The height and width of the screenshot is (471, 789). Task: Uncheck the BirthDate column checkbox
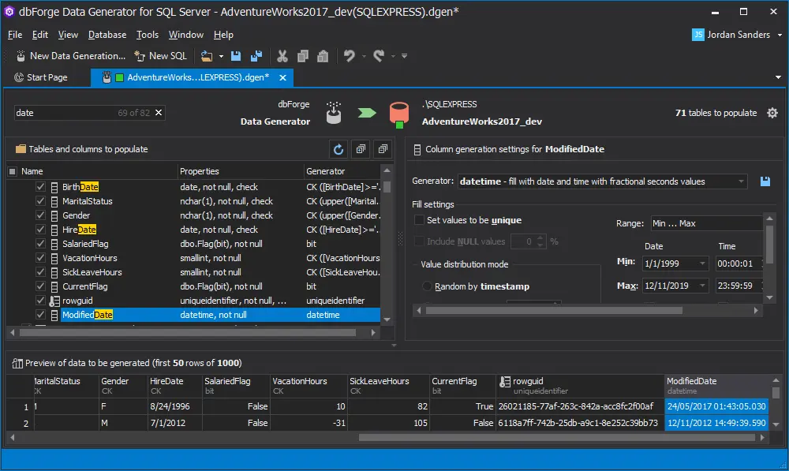point(40,187)
